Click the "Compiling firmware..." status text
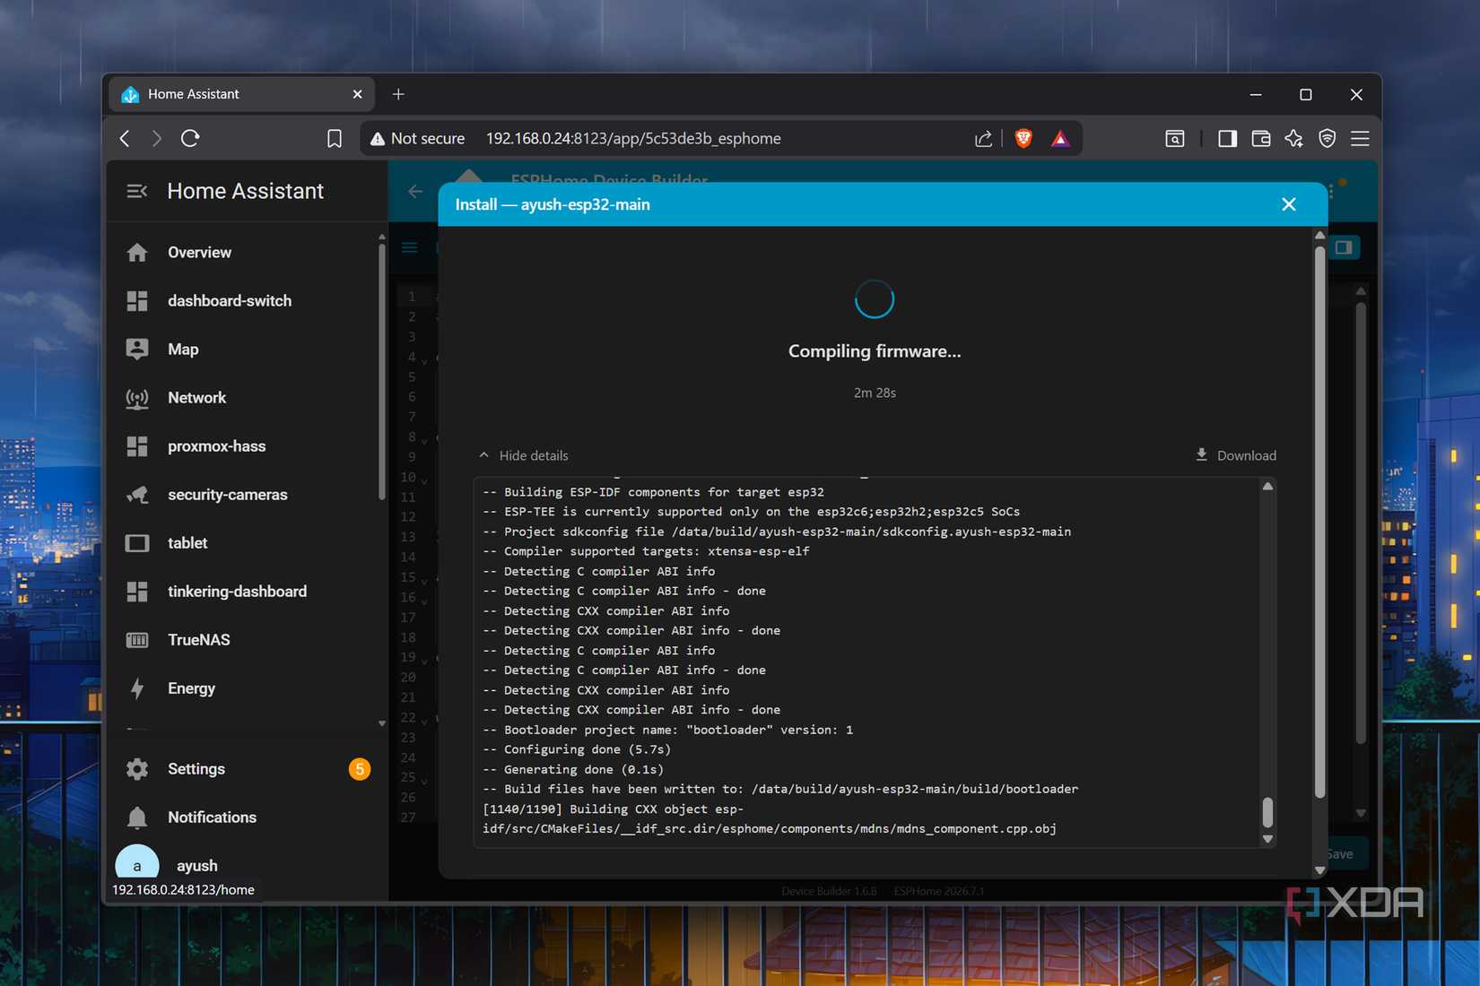The width and height of the screenshot is (1480, 986). click(875, 351)
